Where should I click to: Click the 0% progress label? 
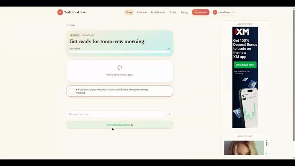point(168,49)
